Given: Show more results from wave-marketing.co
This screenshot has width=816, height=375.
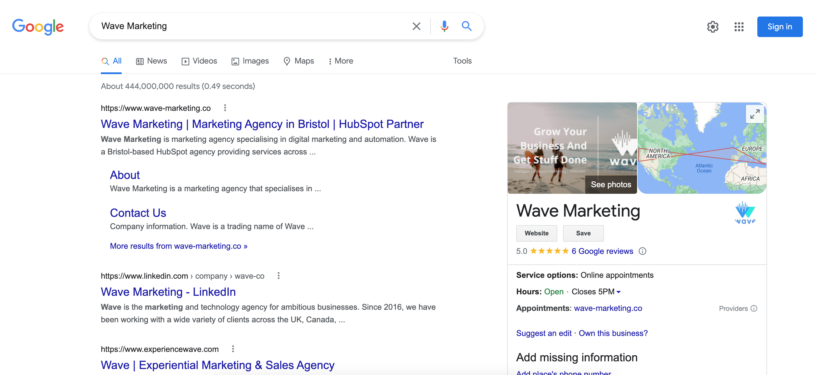Looking at the screenshot, I should tap(178, 246).
